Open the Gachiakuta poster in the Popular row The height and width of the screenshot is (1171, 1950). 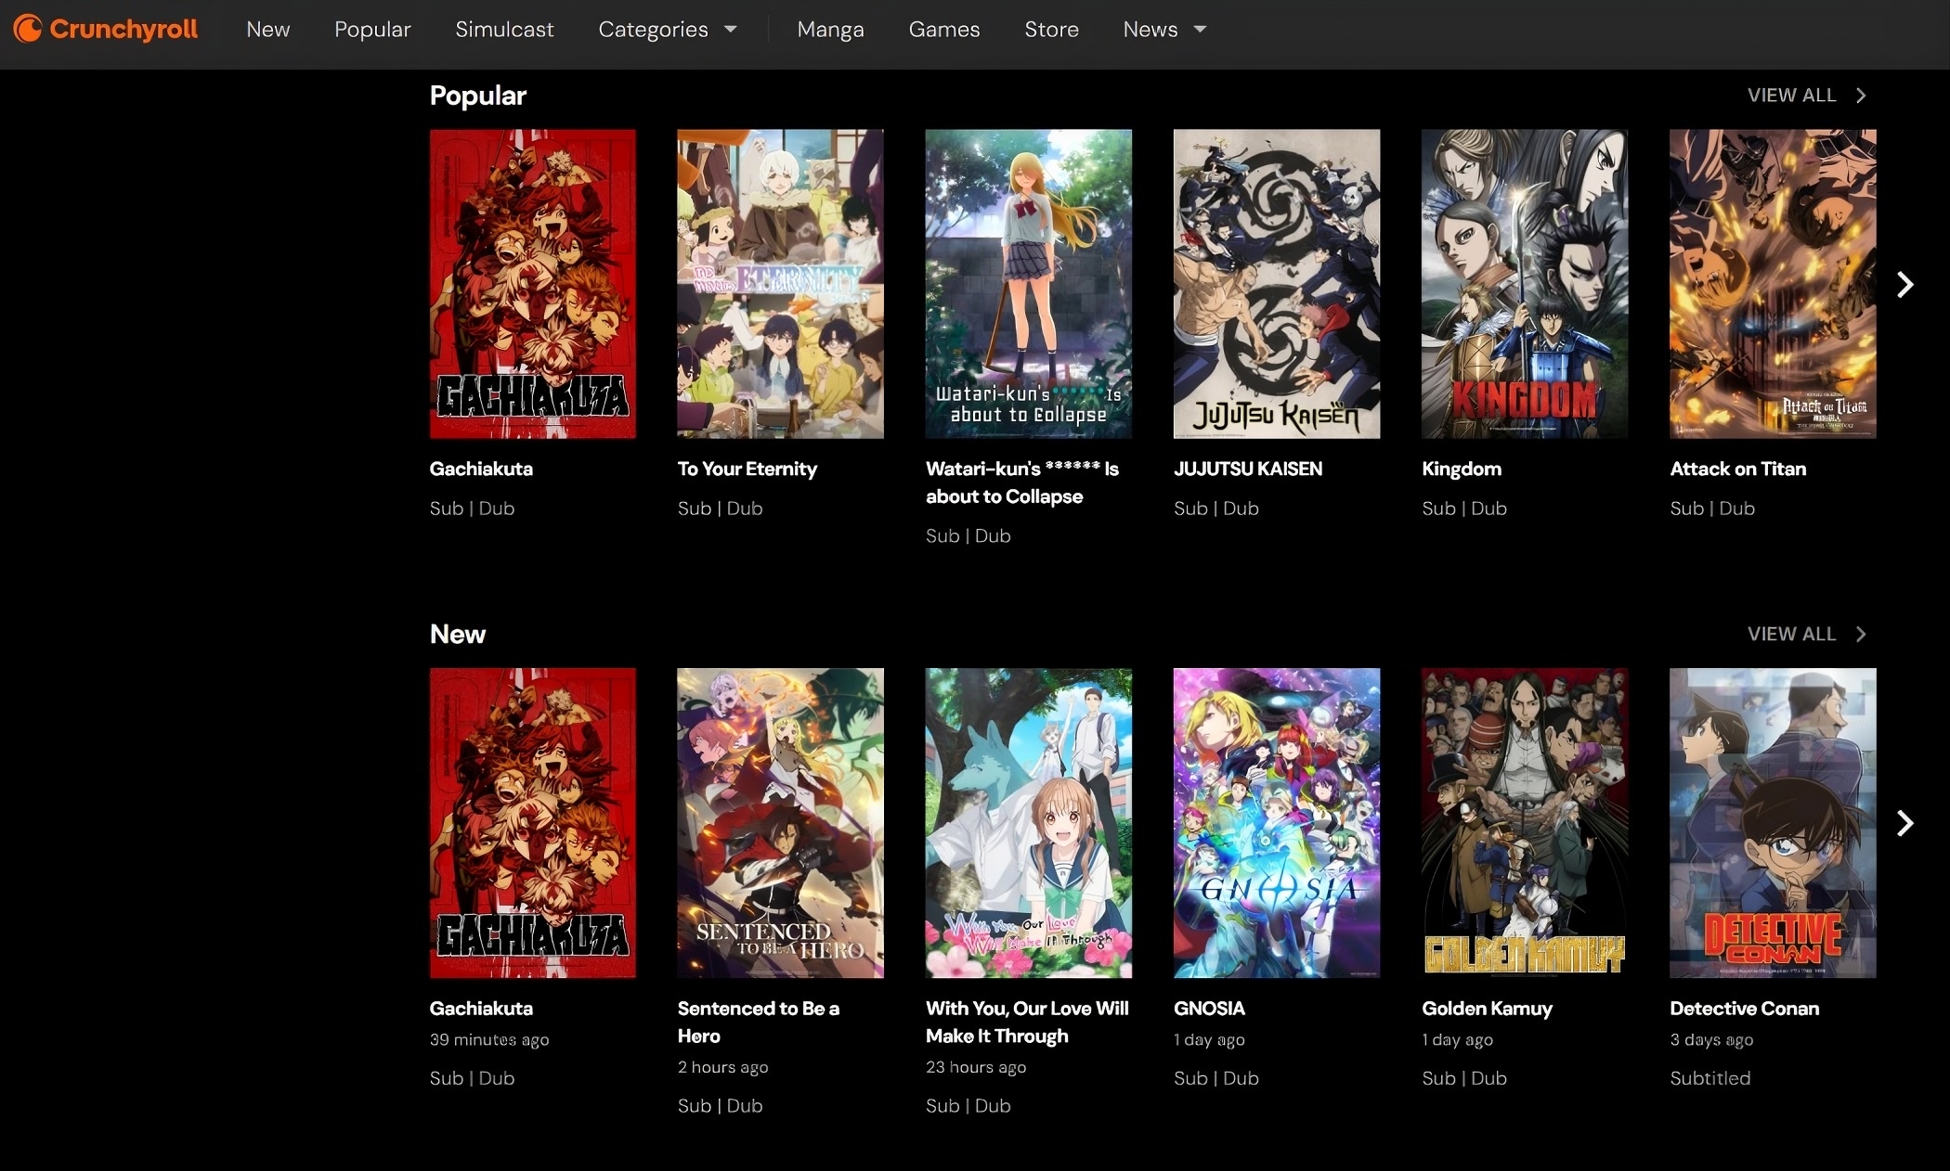tap(533, 284)
